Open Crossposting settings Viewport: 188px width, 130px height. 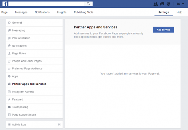(34, 107)
